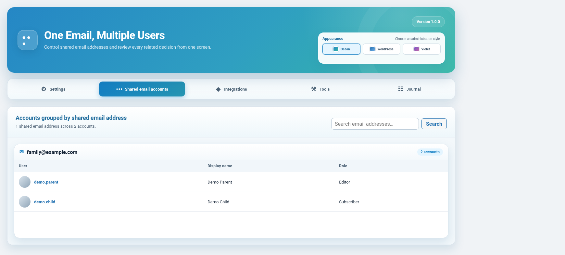Screen dimensions: 565x255
Task: Focus the Search email addresses field
Action: (375, 124)
